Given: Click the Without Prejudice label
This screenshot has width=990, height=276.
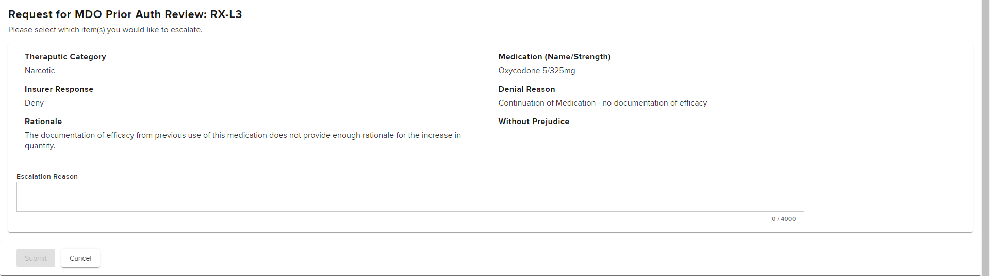Looking at the screenshot, I should (534, 122).
